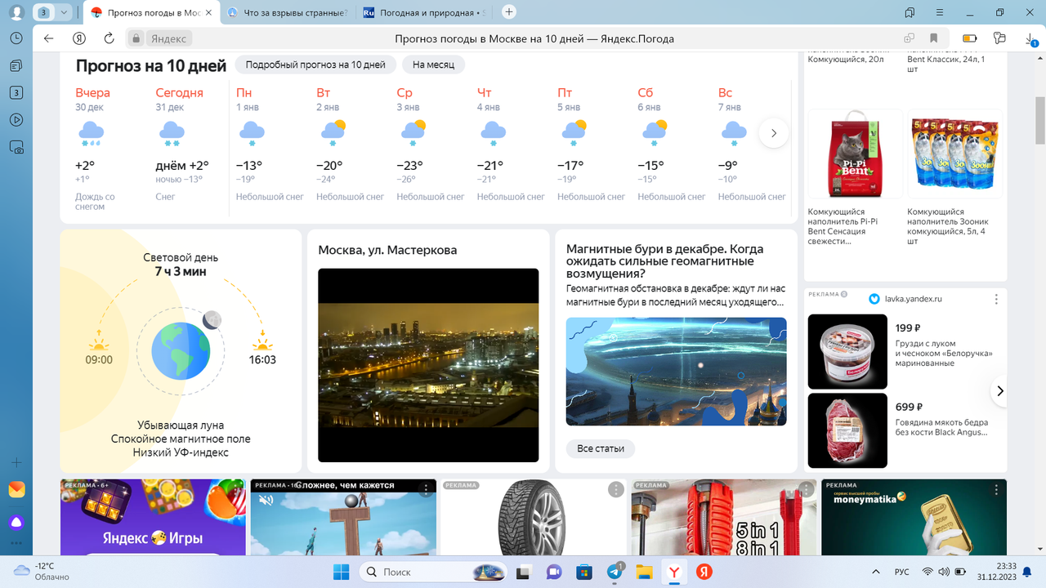Advance lavka.yandex.ru ad carousel arrow
The height and width of the screenshot is (588, 1046).
pyautogui.click(x=1000, y=391)
